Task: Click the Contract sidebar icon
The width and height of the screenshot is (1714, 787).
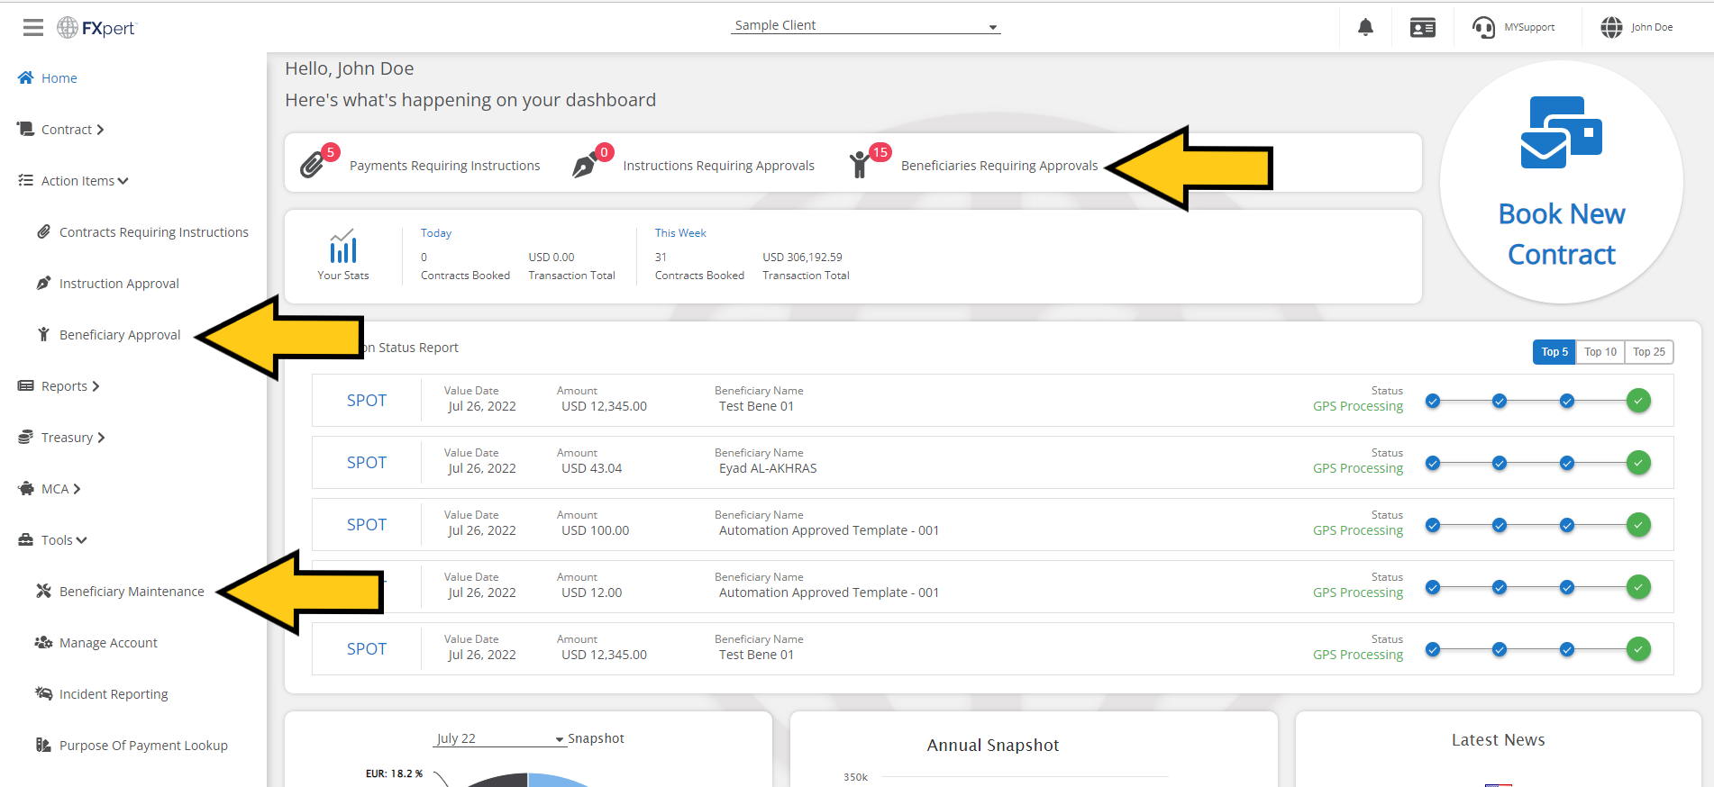Action: click(25, 129)
